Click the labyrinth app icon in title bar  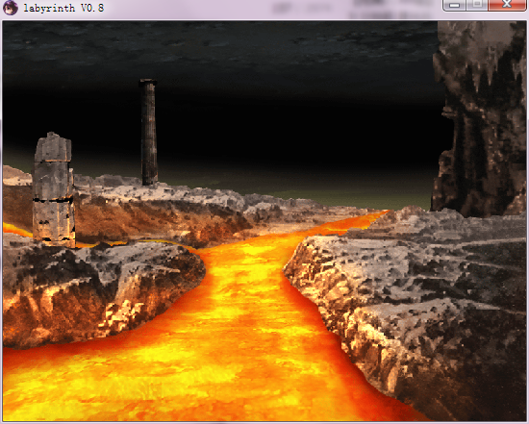11,8
